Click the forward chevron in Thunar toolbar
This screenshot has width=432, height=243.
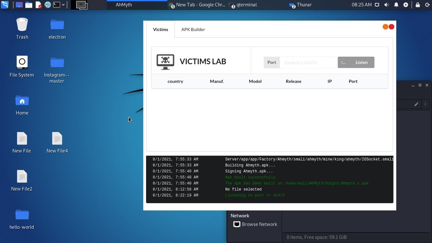coord(426,104)
